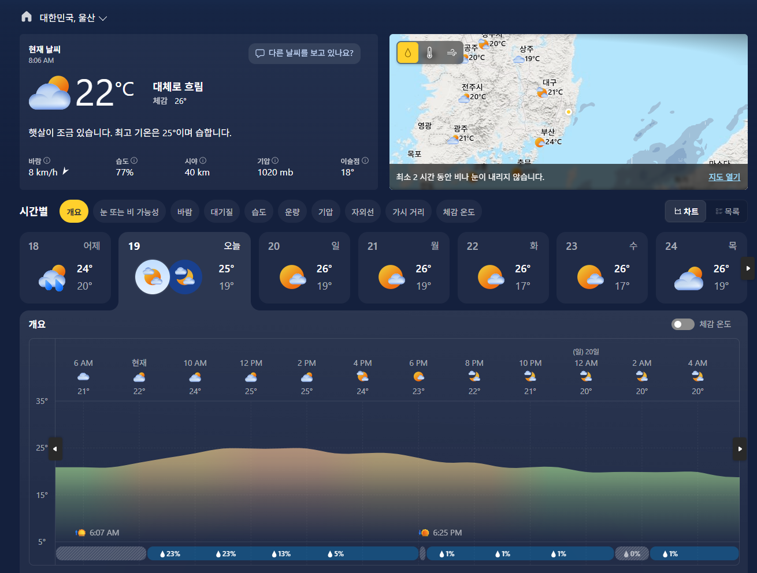757x573 pixels.
Task: Expand the 대한민국, 울산 location dropdown chevron
Action: point(103,18)
